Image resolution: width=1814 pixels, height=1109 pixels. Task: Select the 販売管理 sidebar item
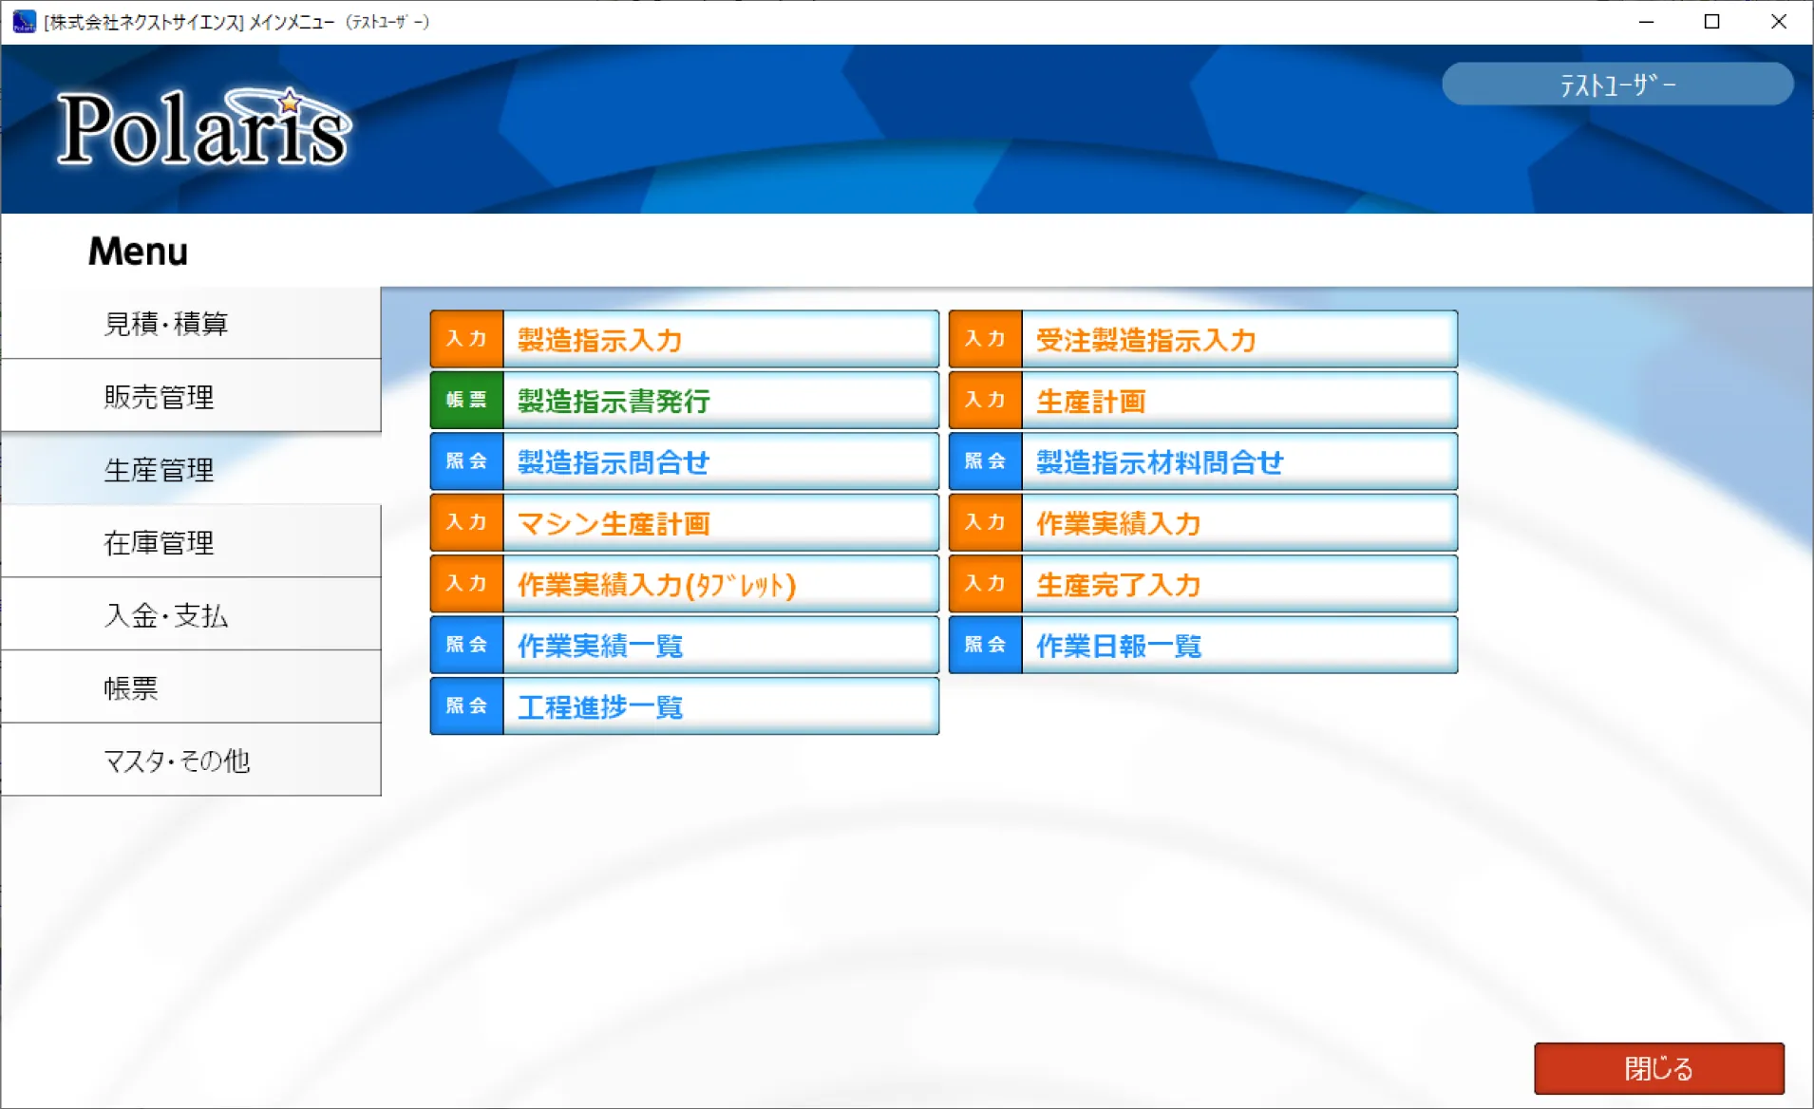pyautogui.click(x=191, y=397)
